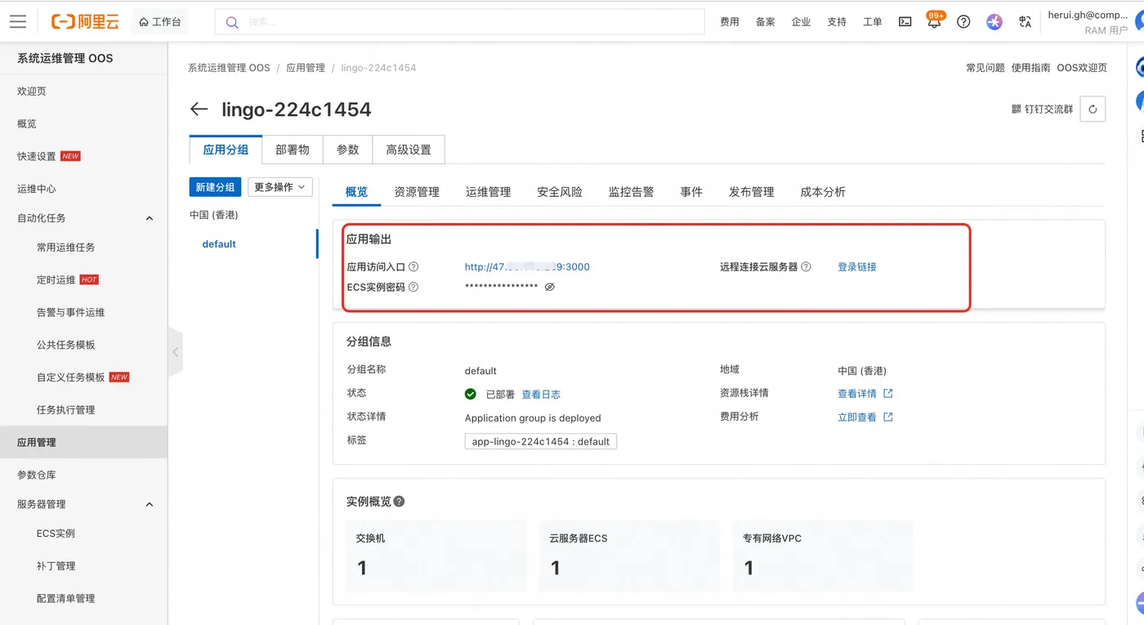Focus the top search field

tap(459, 22)
